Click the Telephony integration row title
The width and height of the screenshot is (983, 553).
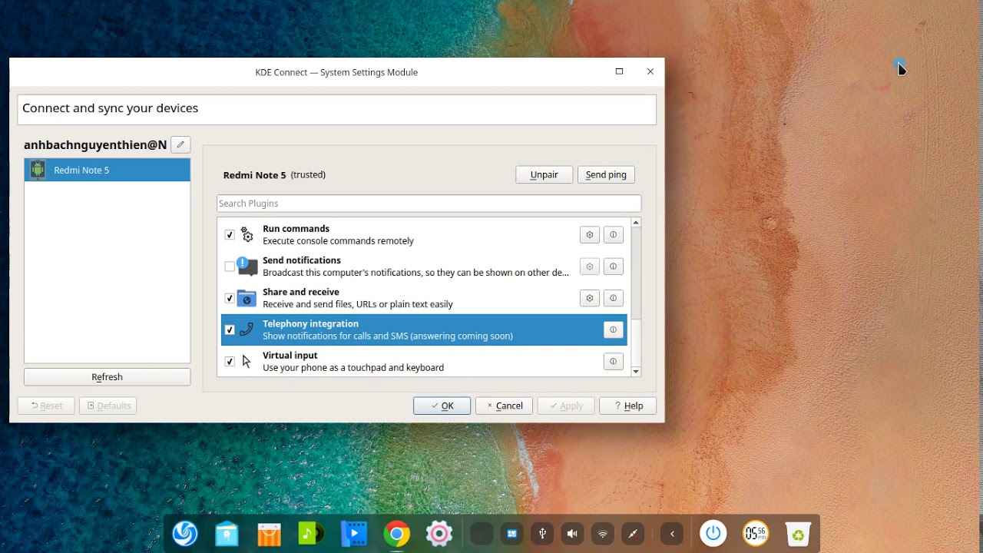pyautogui.click(x=310, y=323)
